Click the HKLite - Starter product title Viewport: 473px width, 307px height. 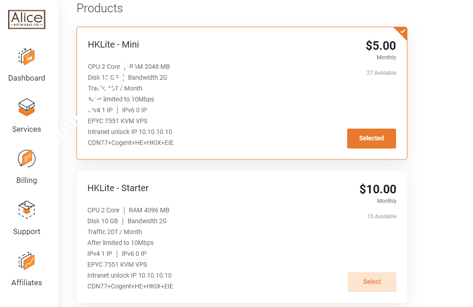[x=117, y=188]
